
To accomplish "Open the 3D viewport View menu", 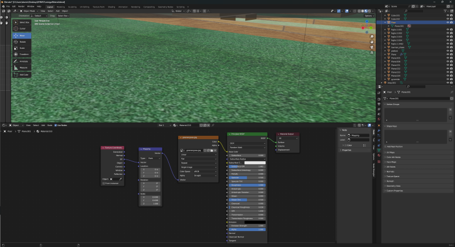I will tap(43, 11).
